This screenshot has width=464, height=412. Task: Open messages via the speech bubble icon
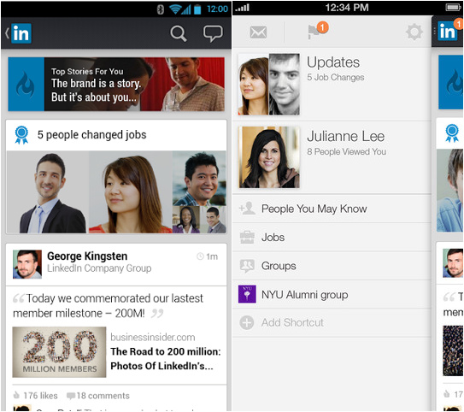(x=213, y=33)
